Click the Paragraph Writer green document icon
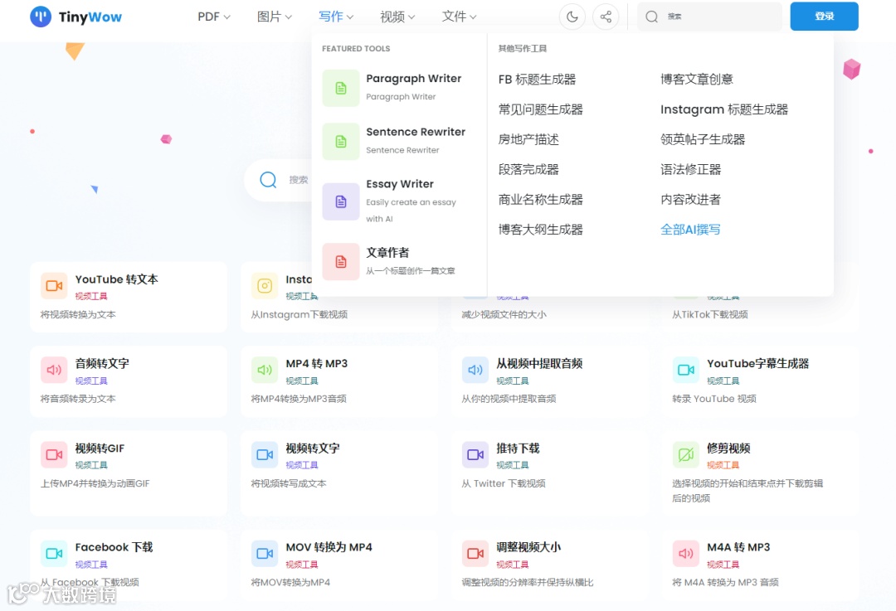Image resolution: width=896 pixels, height=611 pixels. (x=341, y=88)
